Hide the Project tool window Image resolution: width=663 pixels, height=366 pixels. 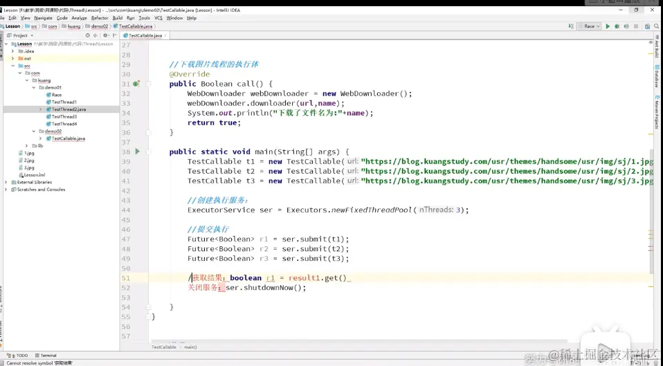coord(115,35)
